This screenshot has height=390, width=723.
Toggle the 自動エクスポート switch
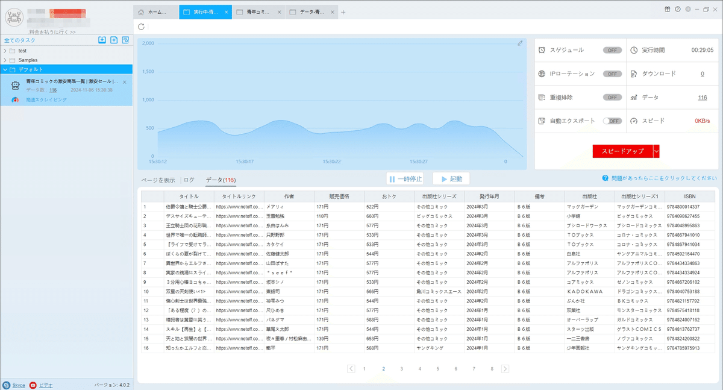point(612,121)
